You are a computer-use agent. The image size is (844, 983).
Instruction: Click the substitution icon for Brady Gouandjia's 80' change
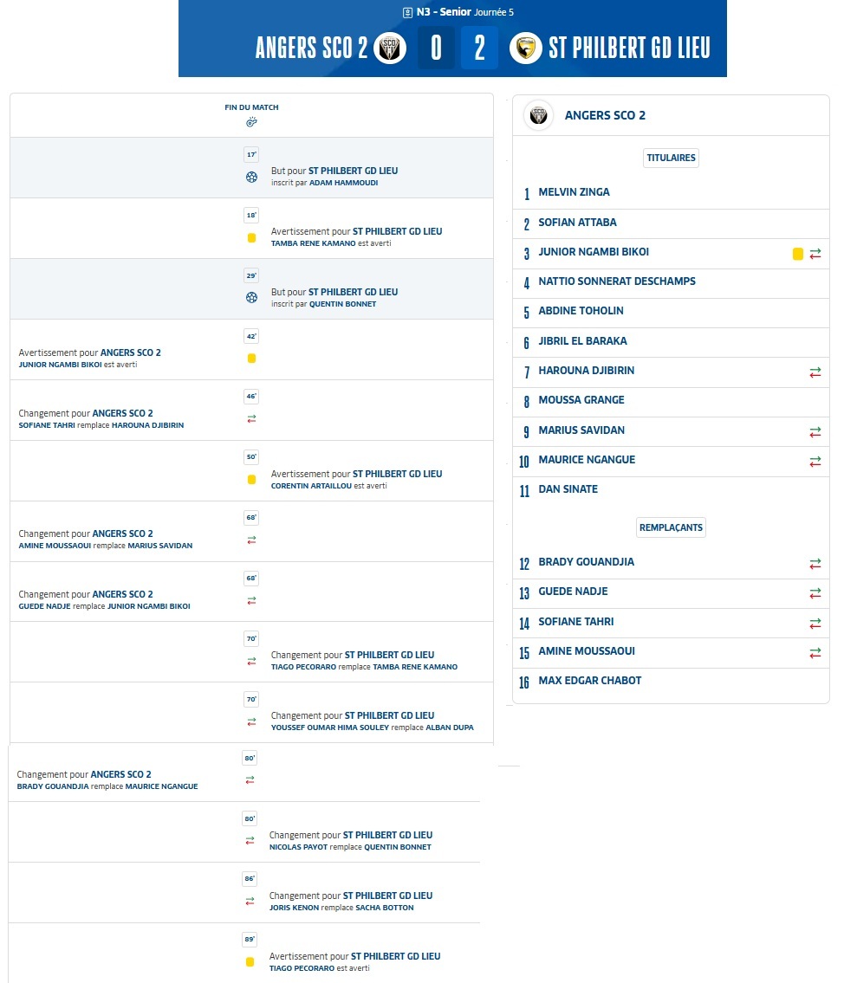coord(250,779)
